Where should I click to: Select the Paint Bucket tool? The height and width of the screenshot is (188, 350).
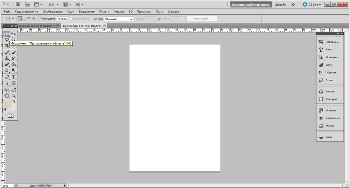[x=14, y=64]
